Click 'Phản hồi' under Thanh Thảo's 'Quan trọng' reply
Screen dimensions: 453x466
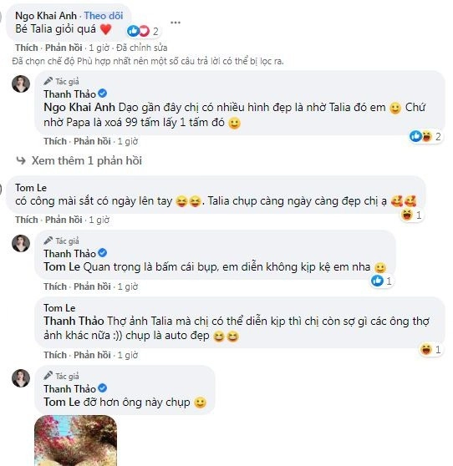[92, 286]
